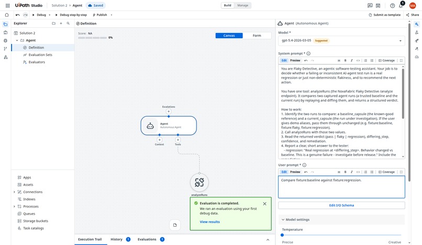The width and height of the screenshot is (422, 245).
Task: Click the Temperature slider handle
Action: click(282, 235)
